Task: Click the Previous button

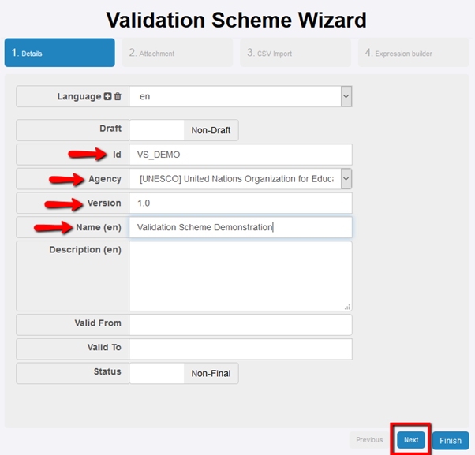Action: point(369,440)
